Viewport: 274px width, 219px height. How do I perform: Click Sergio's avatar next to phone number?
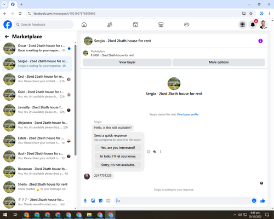tap(87, 176)
